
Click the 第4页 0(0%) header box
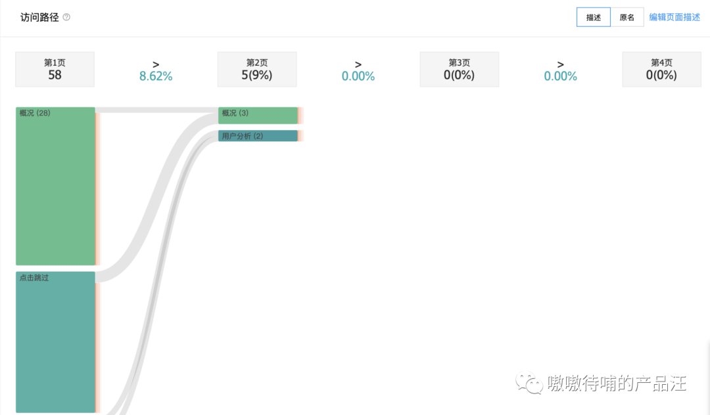pos(661,69)
